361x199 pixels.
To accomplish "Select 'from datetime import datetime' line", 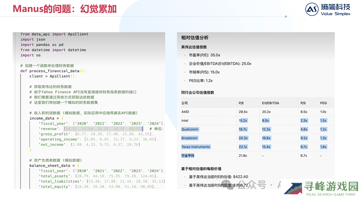I will 53,50.
